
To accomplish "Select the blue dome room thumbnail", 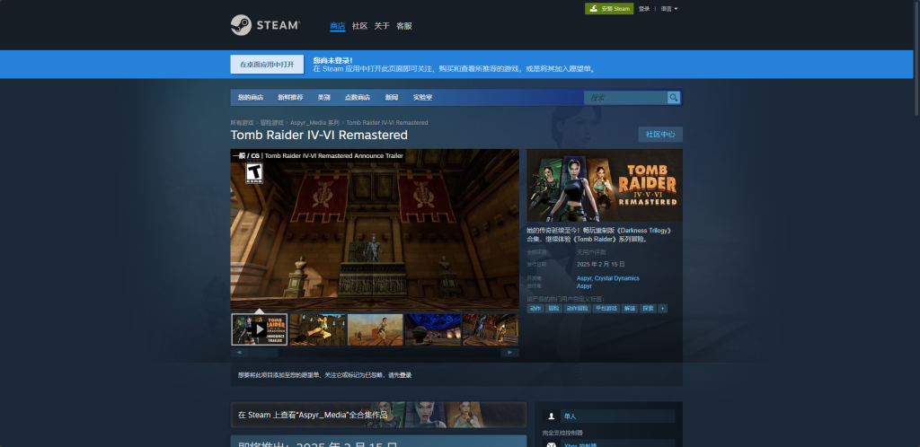I will (x=433, y=329).
